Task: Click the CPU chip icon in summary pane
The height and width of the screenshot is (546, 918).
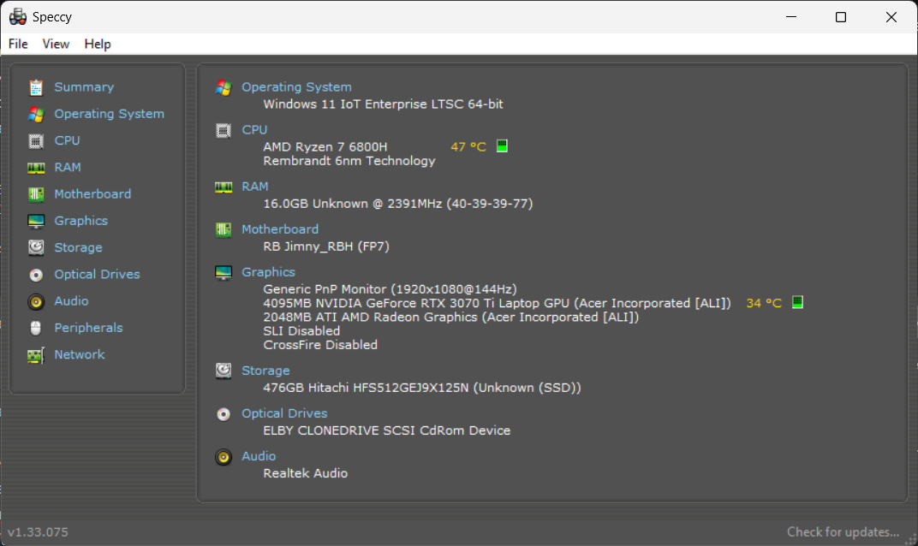Action: click(224, 130)
